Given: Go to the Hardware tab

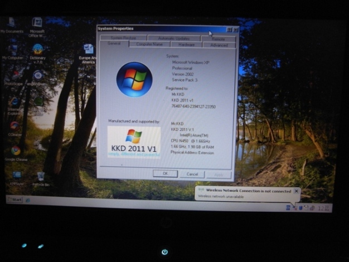Looking at the screenshot, I should pyautogui.click(x=186, y=44).
